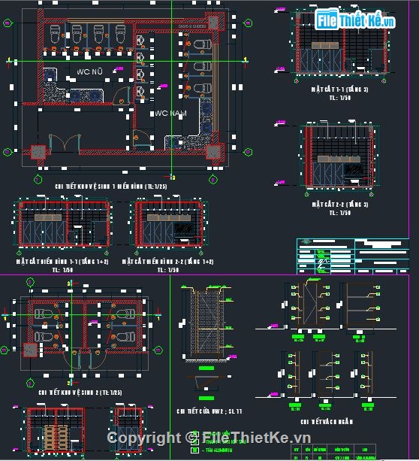Select the bottom-right structural column in plan 1
419x461 pixels.
213,152
